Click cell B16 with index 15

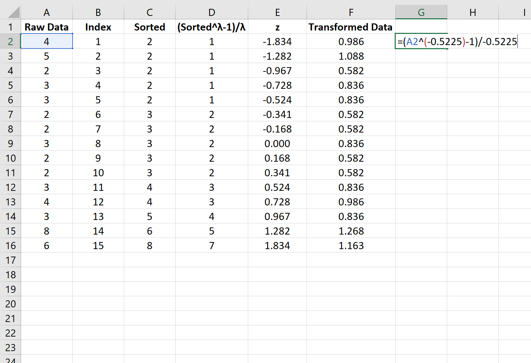point(98,245)
